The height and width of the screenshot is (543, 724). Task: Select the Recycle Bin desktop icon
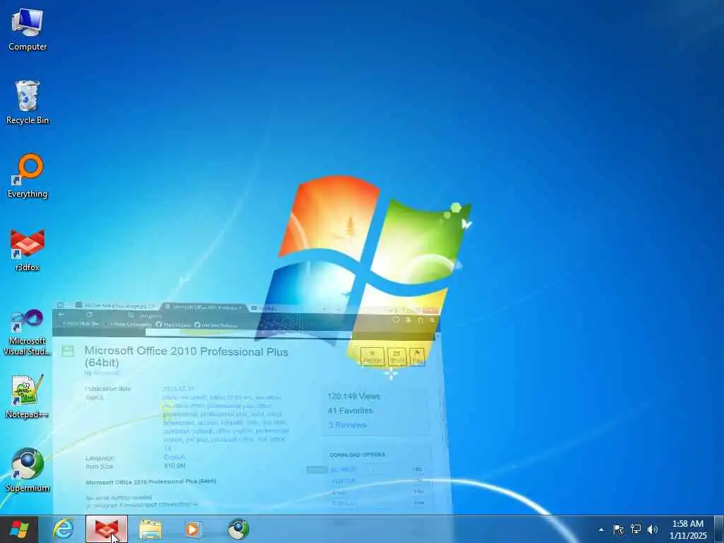coord(28,103)
